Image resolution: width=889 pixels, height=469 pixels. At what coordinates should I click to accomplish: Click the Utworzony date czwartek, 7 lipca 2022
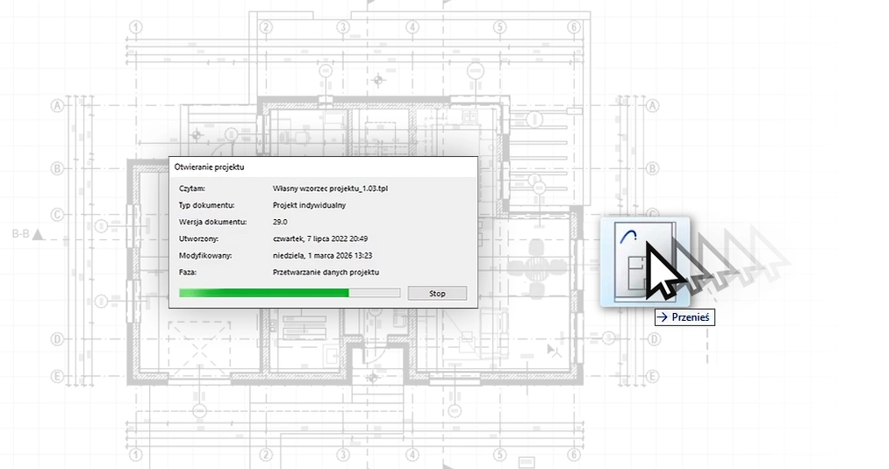(x=319, y=238)
